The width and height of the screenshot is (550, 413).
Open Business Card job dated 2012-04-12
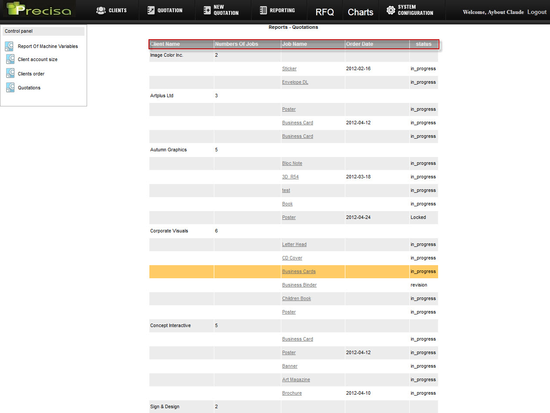[297, 123]
